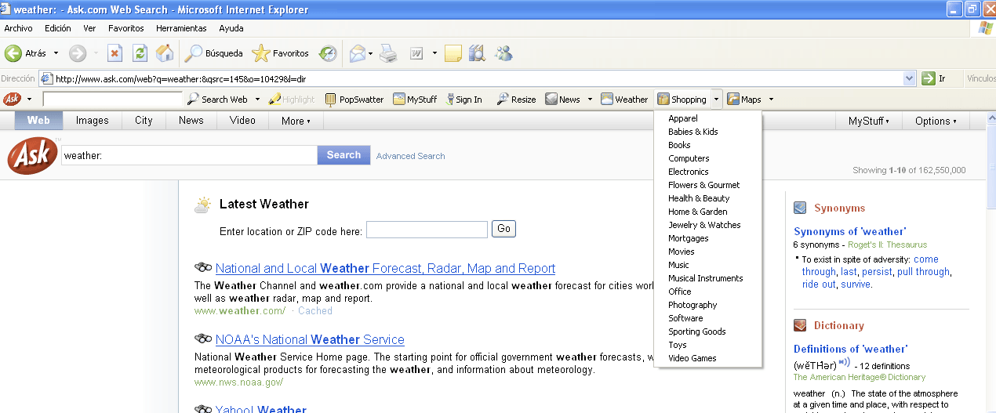
Task: Click the Messenger people icon
Action: tap(503, 53)
